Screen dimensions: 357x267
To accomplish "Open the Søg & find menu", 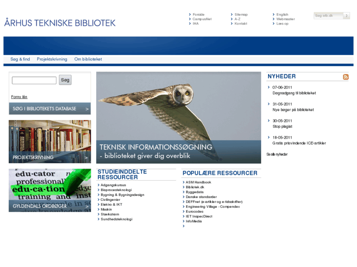I will 20,59.
